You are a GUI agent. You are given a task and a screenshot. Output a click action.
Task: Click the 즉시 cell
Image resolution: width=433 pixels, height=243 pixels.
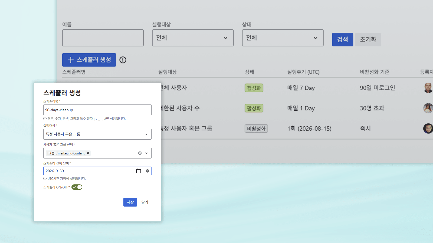tap(365, 128)
